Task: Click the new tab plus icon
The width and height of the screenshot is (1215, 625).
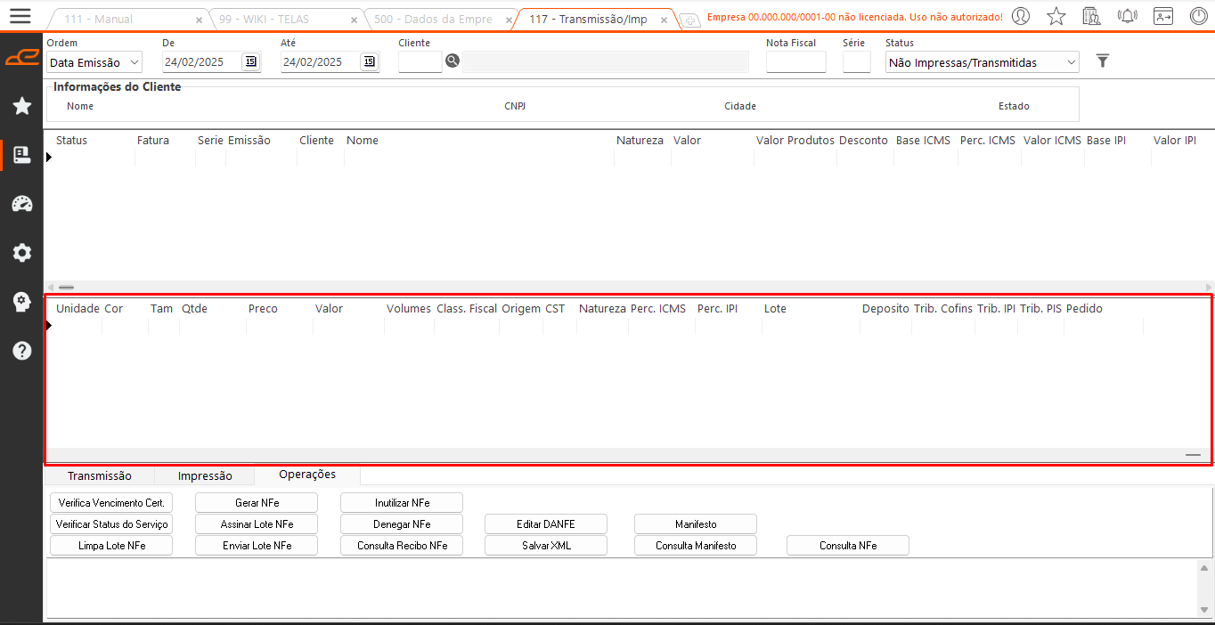Action: pos(689,20)
